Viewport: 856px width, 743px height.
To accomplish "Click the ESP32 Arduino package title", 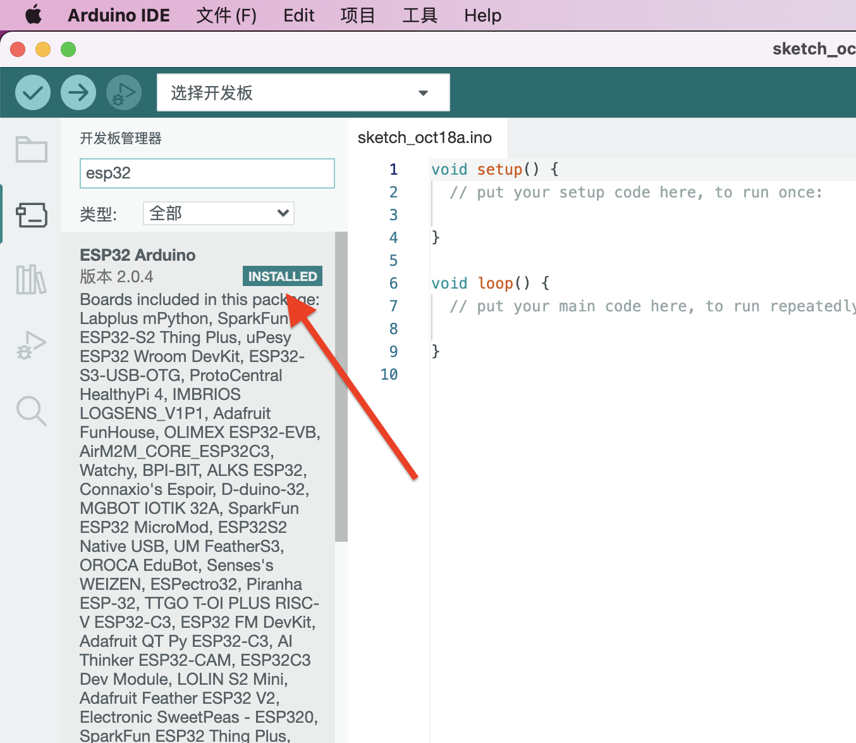I will pos(138,255).
